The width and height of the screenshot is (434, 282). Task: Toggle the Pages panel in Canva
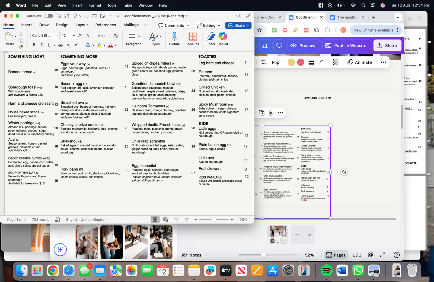(x=336, y=255)
